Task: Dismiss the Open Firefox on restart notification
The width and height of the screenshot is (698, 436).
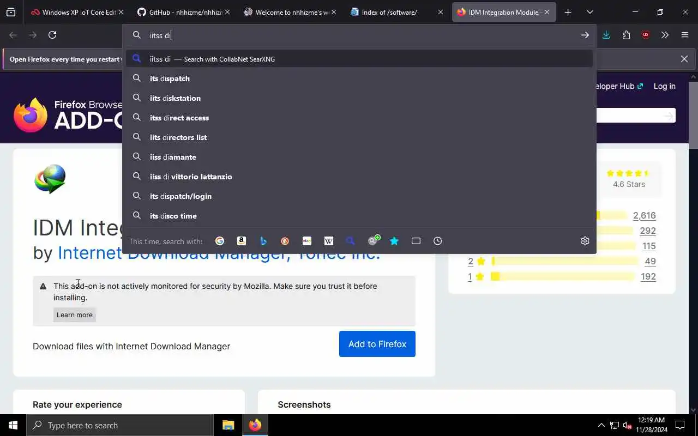Action: [684, 59]
